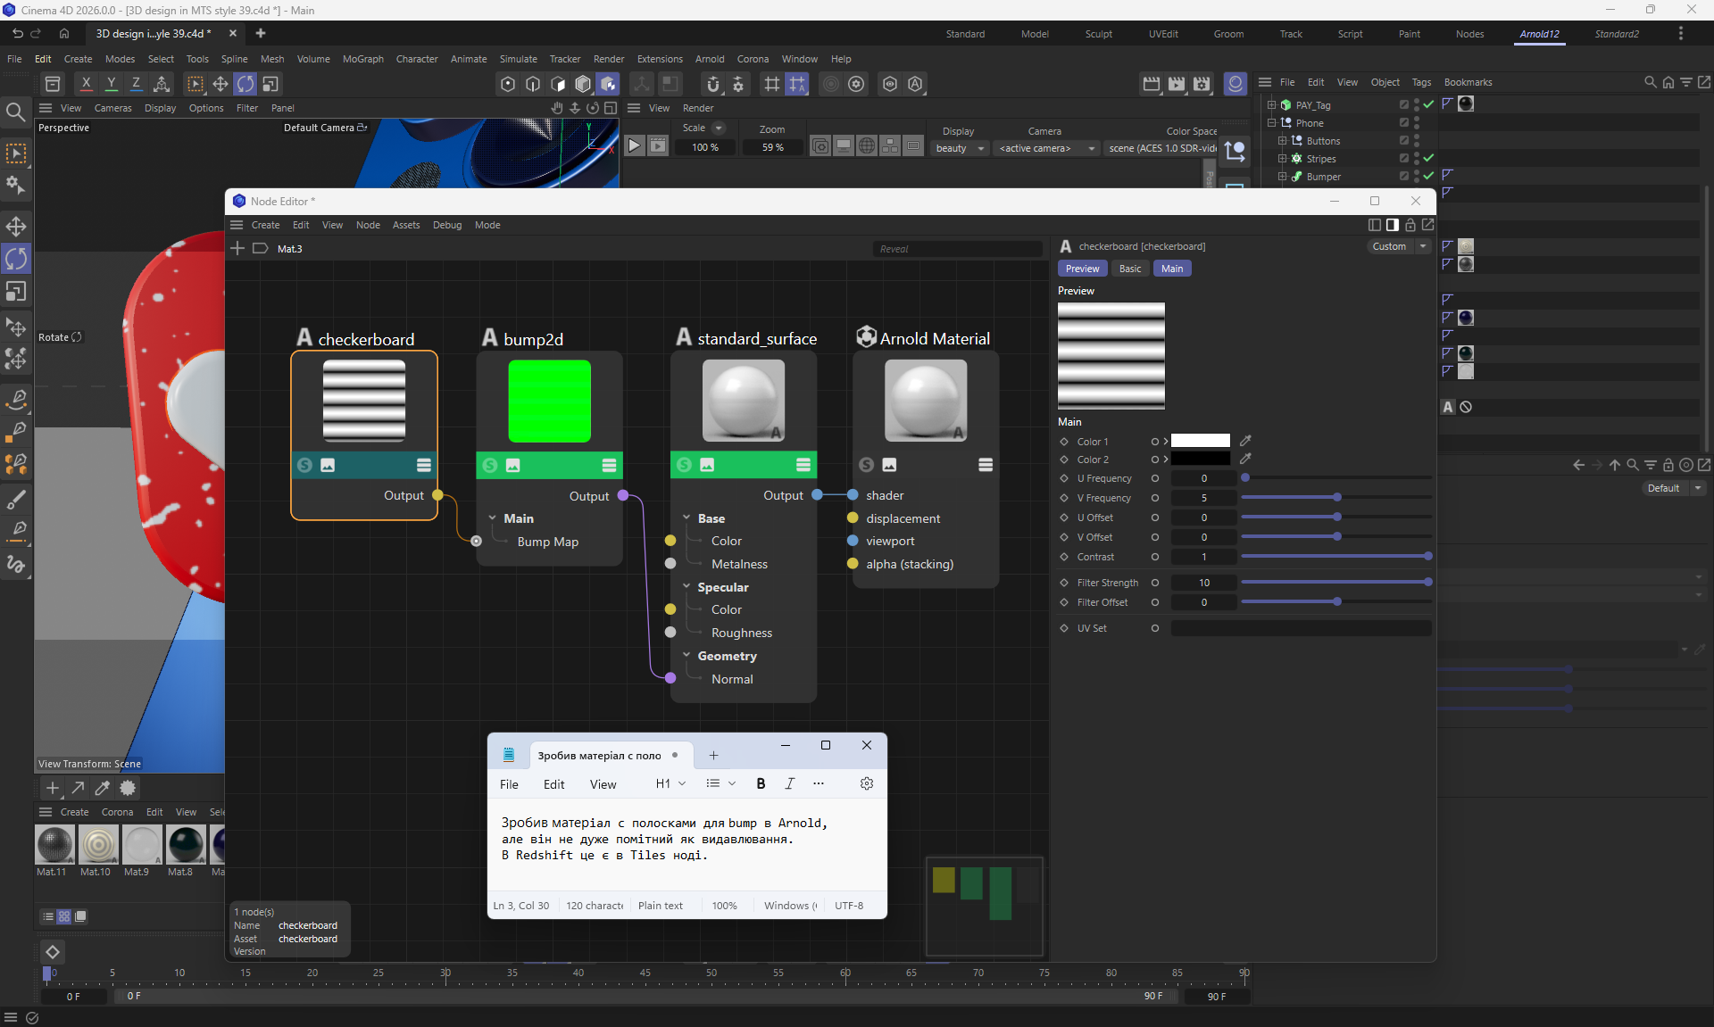Click the add node plus icon

pyautogui.click(x=237, y=248)
